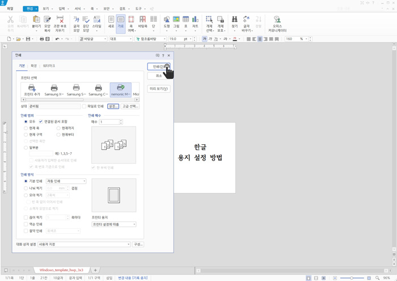Viewport: 397px width, 281px height.
Task: Select the 프린터 추가 (Add Printer) icon
Action: coord(32,90)
